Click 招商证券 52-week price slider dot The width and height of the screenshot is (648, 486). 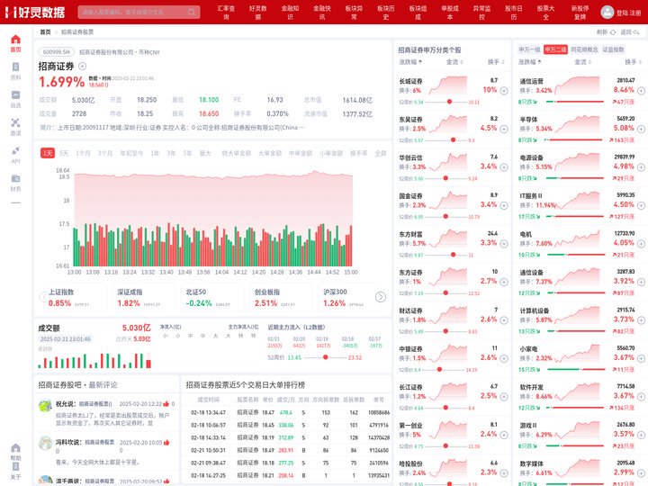point(326,357)
